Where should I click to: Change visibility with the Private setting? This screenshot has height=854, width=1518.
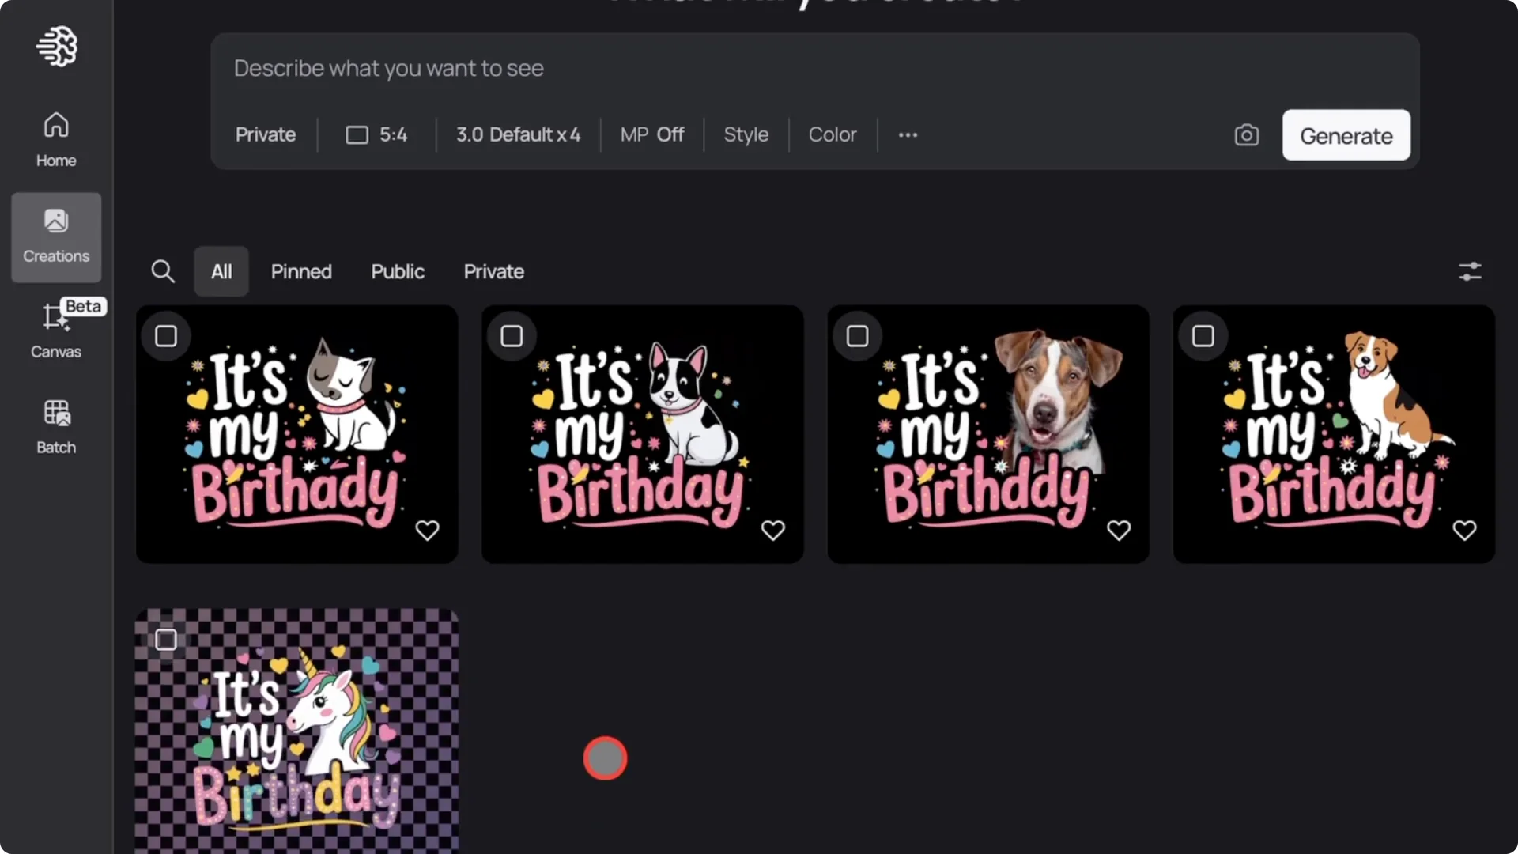265,134
